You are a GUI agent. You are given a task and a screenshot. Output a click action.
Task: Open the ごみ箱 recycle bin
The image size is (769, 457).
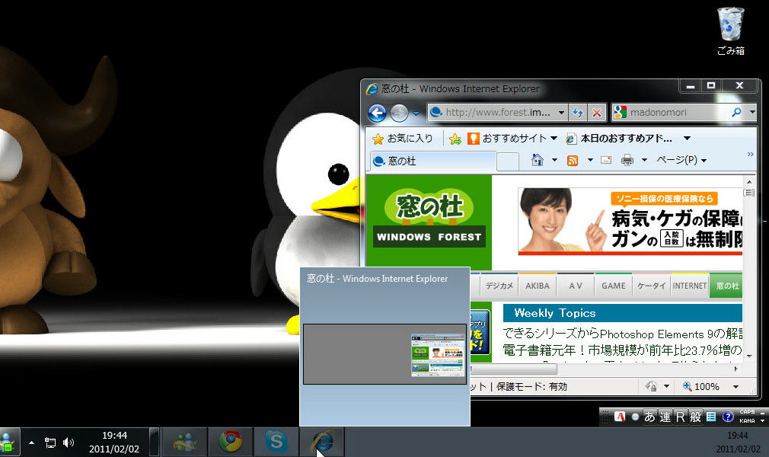pyautogui.click(x=731, y=30)
